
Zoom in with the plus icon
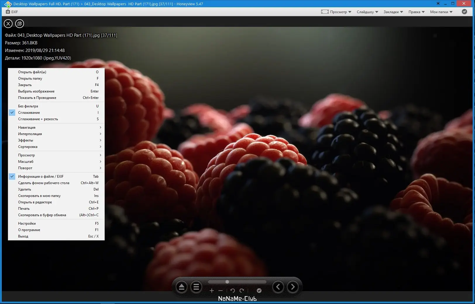(211, 291)
